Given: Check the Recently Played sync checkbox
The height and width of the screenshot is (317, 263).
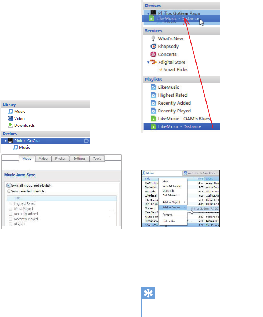Looking at the screenshot, I should coord(10,219).
